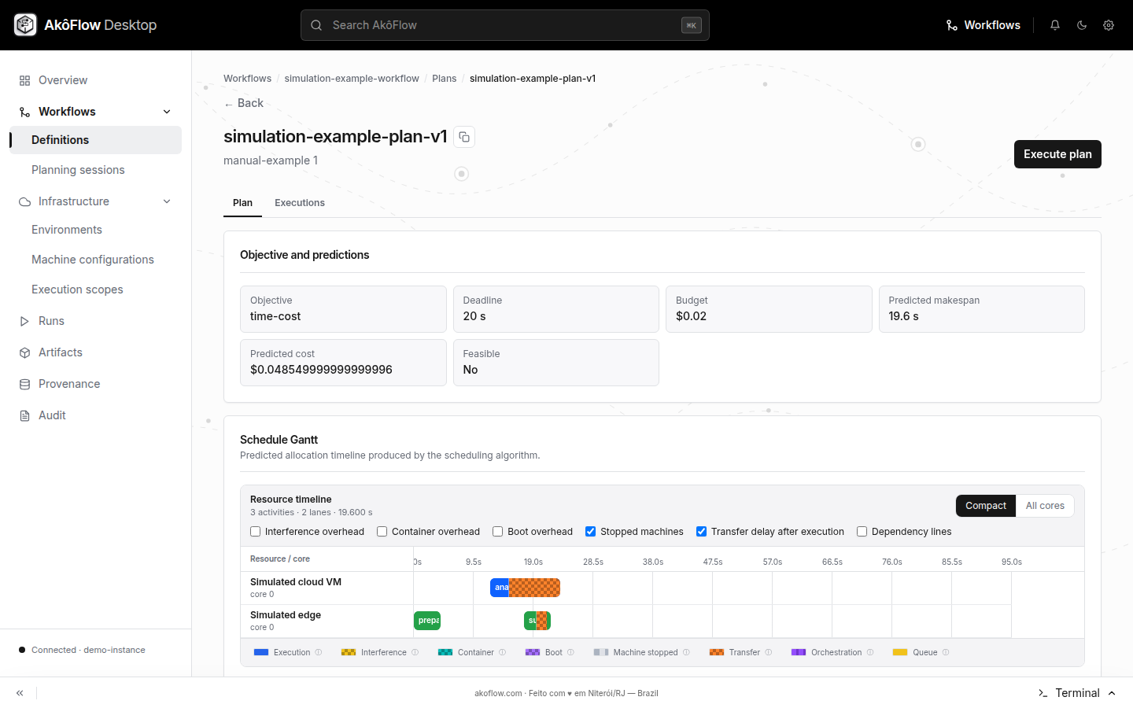Focus the Search AkôFlow field
The image size is (1133, 708).
click(x=505, y=25)
